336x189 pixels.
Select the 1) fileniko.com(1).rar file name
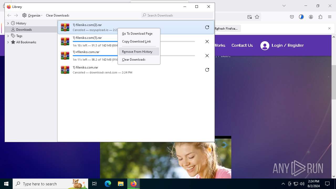coord(87,38)
